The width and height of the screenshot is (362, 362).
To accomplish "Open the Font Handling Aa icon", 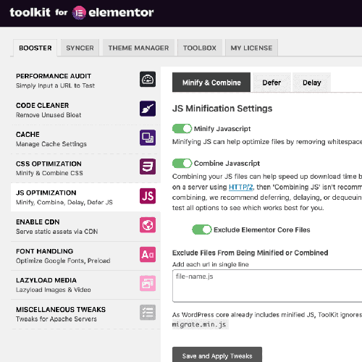I will (x=148, y=254).
